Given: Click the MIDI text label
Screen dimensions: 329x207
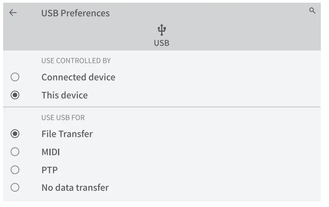Looking at the screenshot, I should coord(51,152).
